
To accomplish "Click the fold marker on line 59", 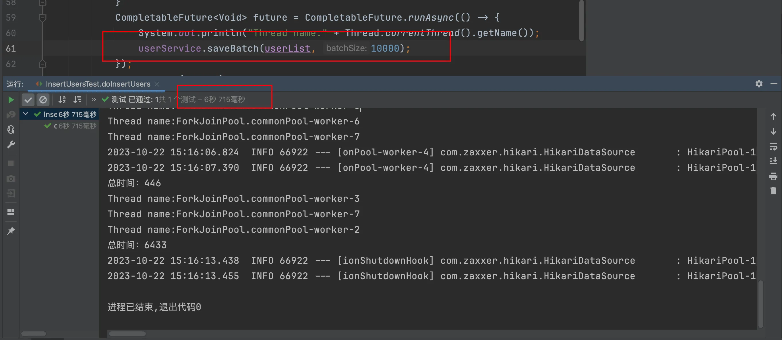I will [42, 17].
